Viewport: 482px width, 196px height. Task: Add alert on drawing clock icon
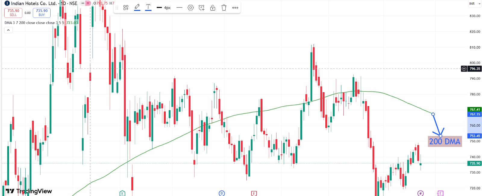coord(202,8)
